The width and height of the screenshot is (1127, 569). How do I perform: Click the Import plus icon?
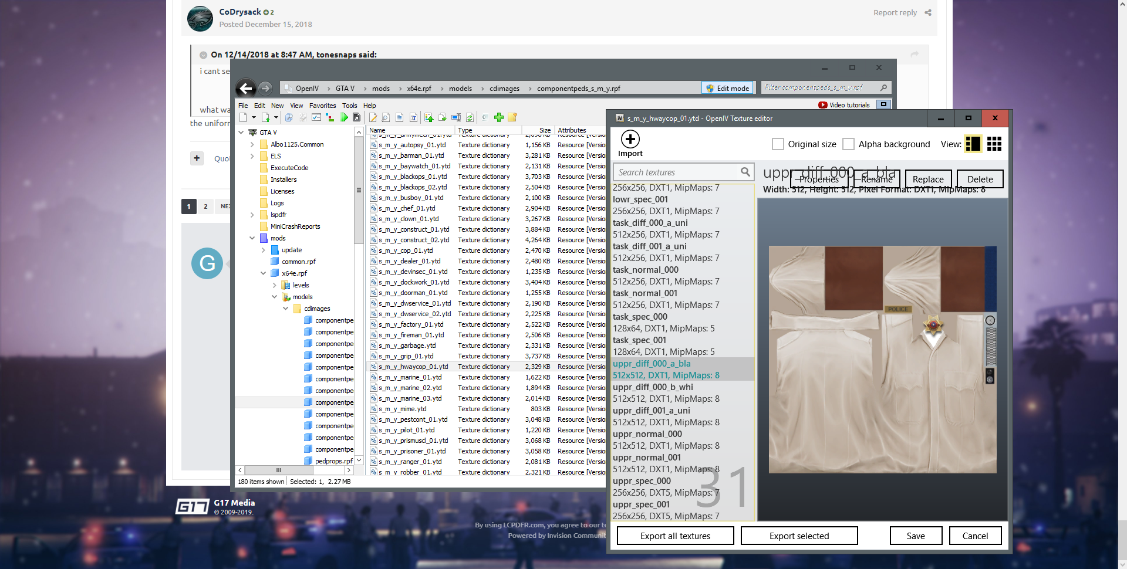[x=630, y=140]
